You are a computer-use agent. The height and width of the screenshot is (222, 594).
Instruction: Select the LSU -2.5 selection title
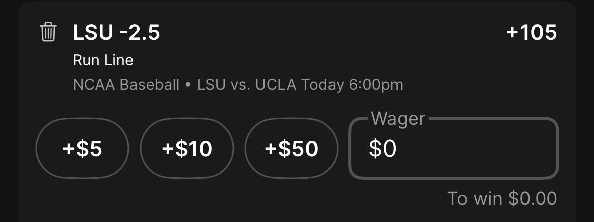coord(116,32)
